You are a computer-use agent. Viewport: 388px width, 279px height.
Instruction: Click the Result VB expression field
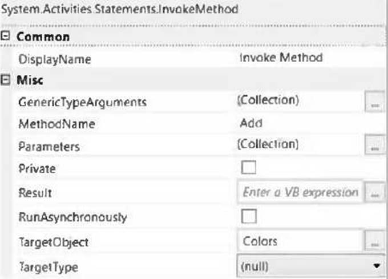pyautogui.click(x=300, y=193)
